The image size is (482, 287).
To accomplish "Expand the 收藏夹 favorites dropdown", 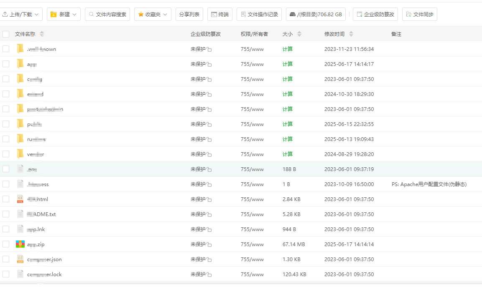I will pyautogui.click(x=153, y=14).
